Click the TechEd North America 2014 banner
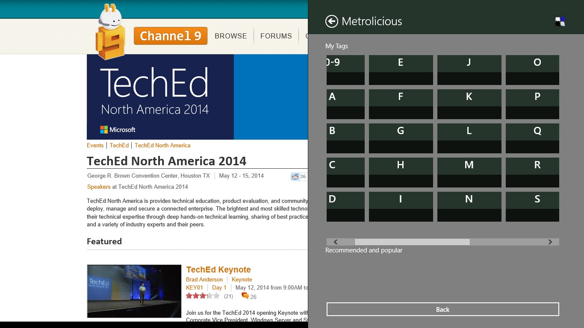The width and height of the screenshot is (584, 328). click(197, 97)
